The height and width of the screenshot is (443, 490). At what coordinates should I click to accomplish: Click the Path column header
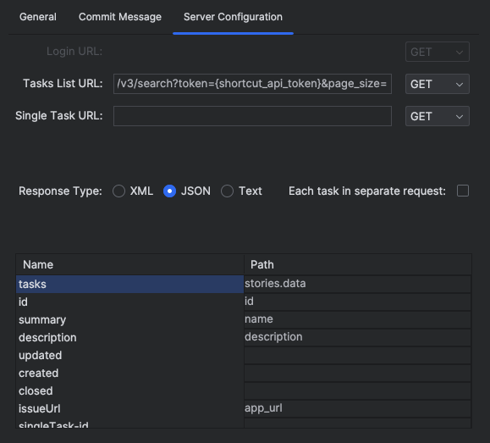(x=357, y=264)
